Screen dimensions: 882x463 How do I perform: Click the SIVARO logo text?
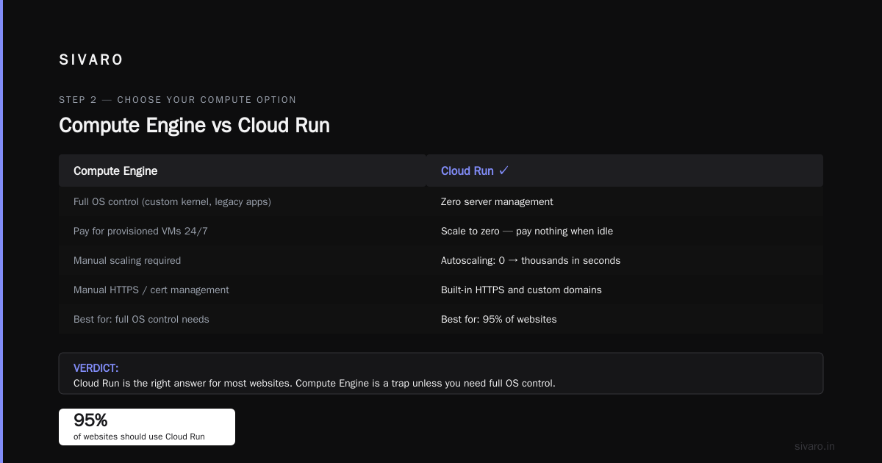[91, 60]
